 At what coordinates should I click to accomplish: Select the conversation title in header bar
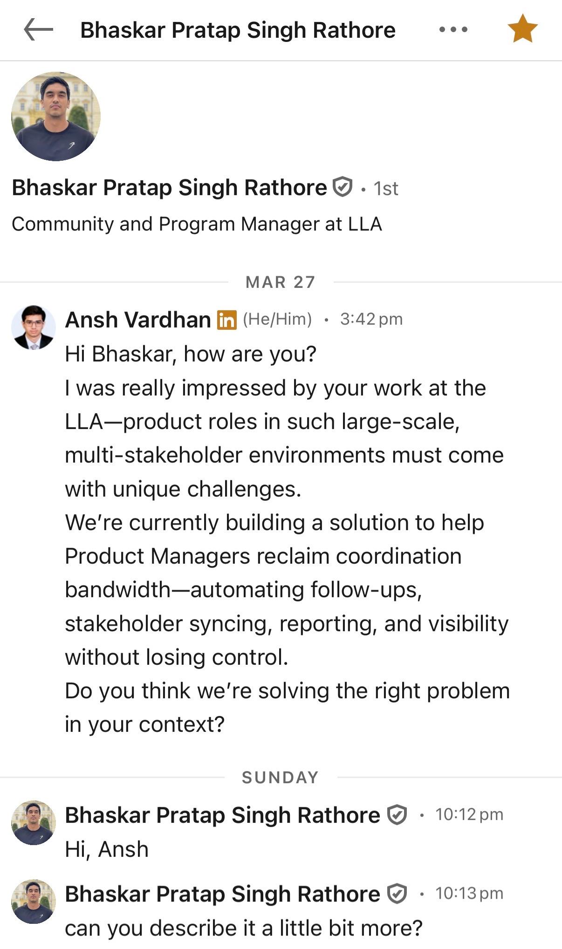tap(238, 30)
